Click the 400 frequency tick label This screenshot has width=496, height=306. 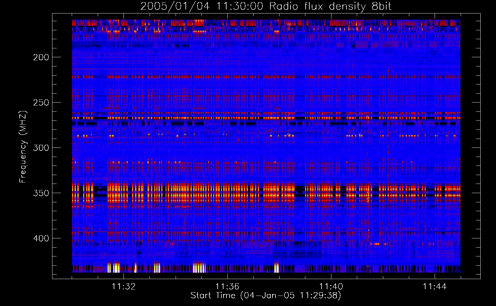[x=41, y=238]
